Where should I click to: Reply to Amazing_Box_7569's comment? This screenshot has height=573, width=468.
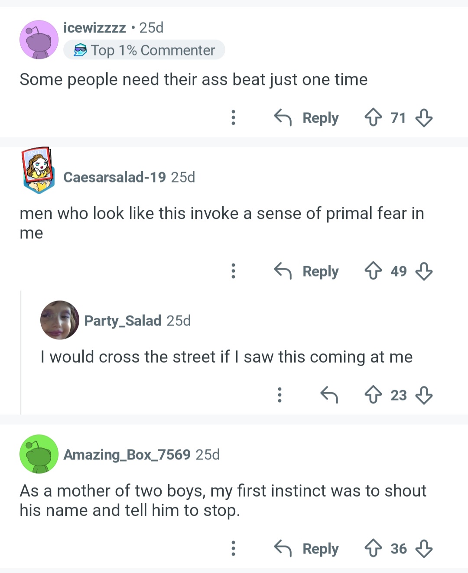tap(306, 548)
